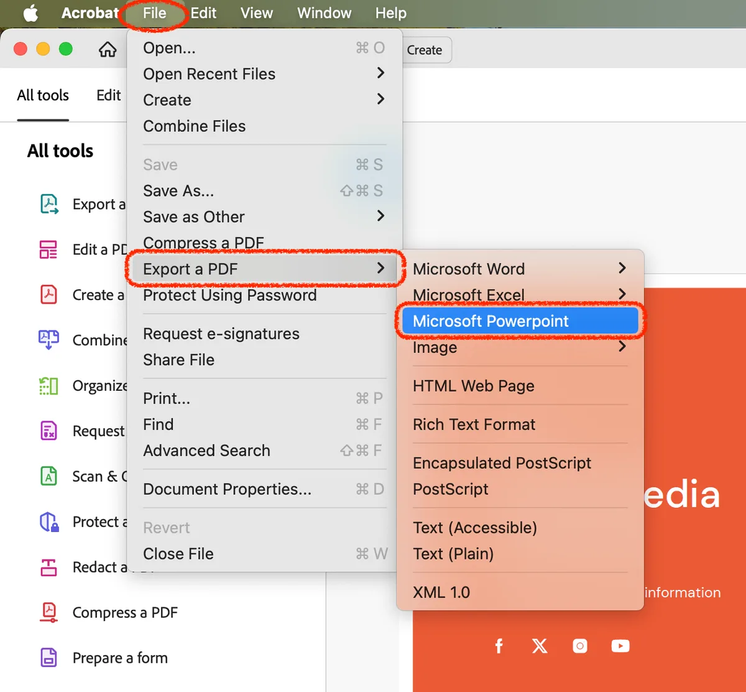Open the Window menu in the menu bar
Screen dimensions: 746x692
pyautogui.click(x=325, y=13)
